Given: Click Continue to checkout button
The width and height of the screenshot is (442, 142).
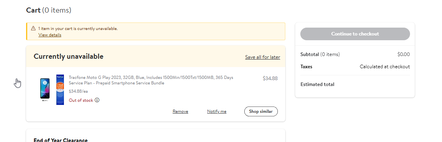Looking at the screenshot, I should coord(355,34).
